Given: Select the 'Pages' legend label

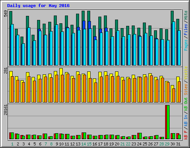Looking at the screenshot, I should click(x=186, y=45).
